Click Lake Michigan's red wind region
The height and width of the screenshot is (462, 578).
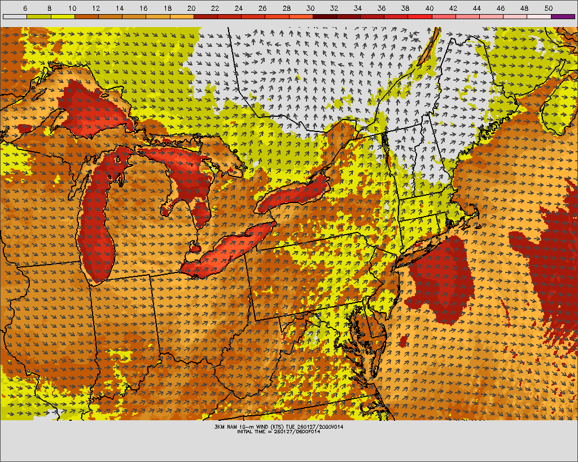[x=97, y=228]
